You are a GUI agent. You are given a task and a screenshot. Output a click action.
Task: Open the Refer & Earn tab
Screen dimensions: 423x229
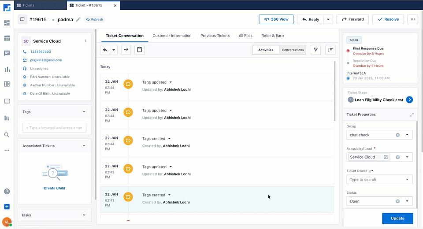(272, 36)
